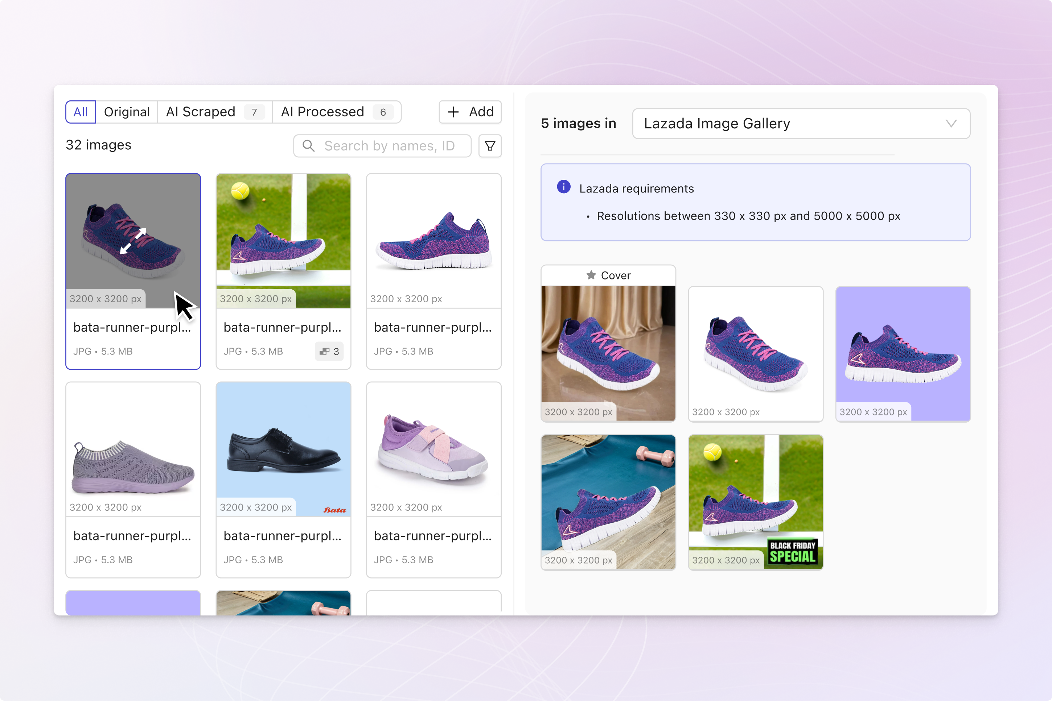Click the Cover star icon
The image size is (1052, 701).
[x=591, y=275]
